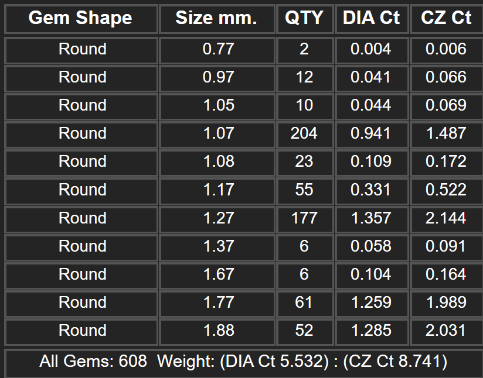Select the Round cell in 1.88 row
The width and height of the screenshot is (483, 378).
[81, 332]
